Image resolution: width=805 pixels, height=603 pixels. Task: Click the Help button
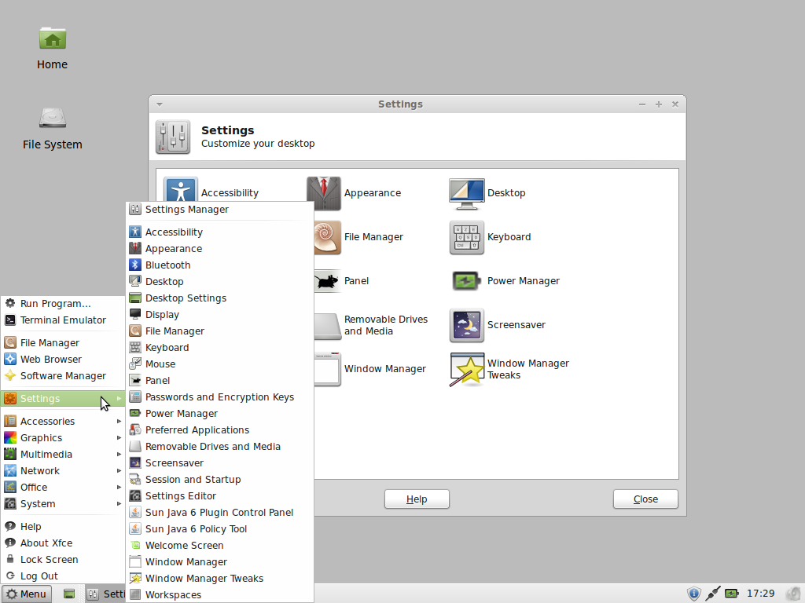[417, 499]
